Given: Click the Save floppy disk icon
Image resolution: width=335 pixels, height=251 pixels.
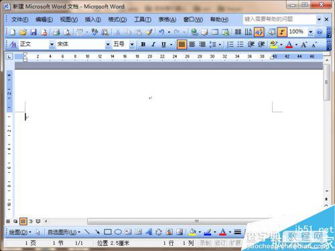Looking at the screenshot, I should click(33, 32).
